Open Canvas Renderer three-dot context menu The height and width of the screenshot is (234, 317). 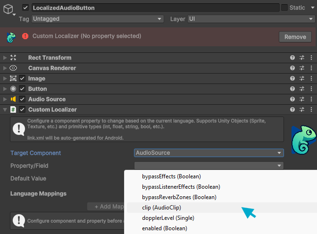tap(311, 68)
